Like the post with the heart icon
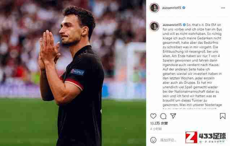 153,116
